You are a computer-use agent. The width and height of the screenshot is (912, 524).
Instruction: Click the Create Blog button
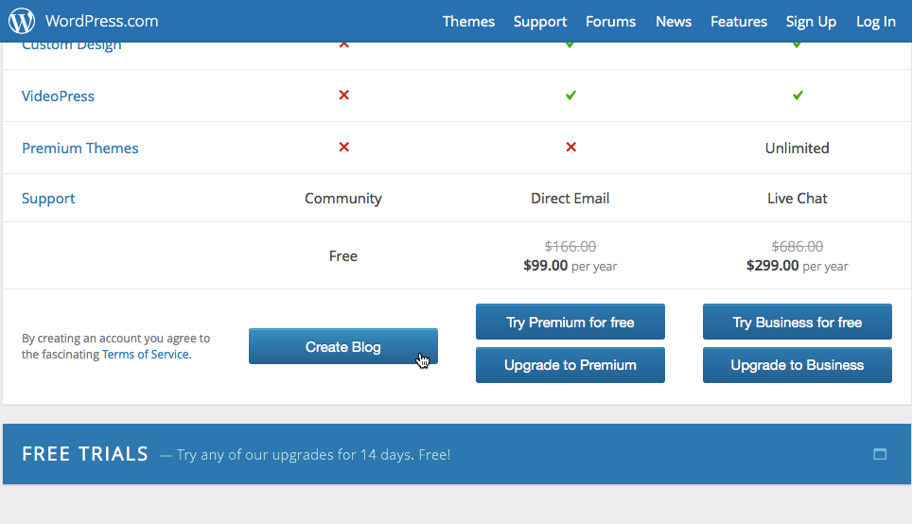click(343, 346)
